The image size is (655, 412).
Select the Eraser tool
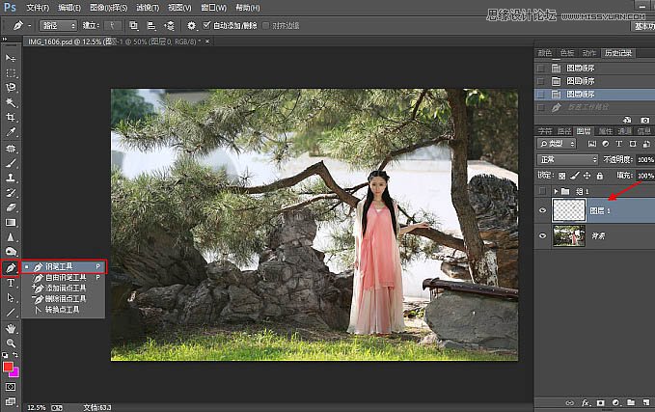[x=11, y=207]
